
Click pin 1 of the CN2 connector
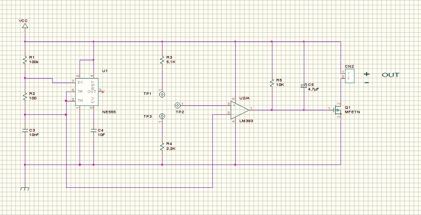click(343, 72)
